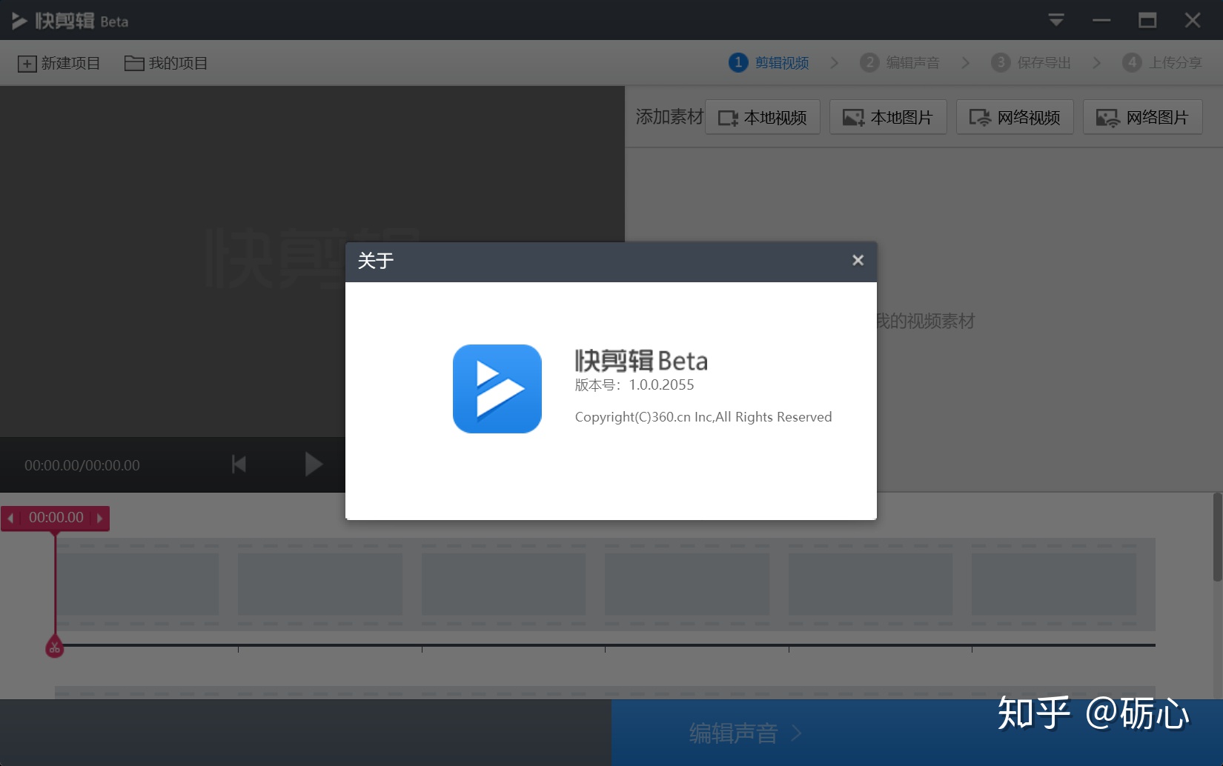1223x766 pixels.
Task: Close the 关于 about dialog
Action: click(x=858, y=260)
